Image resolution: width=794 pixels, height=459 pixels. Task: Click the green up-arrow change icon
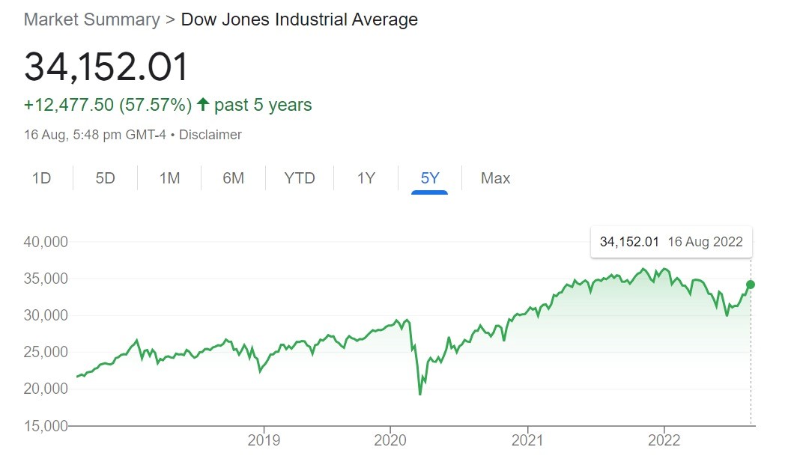click(x=202, y=105)
